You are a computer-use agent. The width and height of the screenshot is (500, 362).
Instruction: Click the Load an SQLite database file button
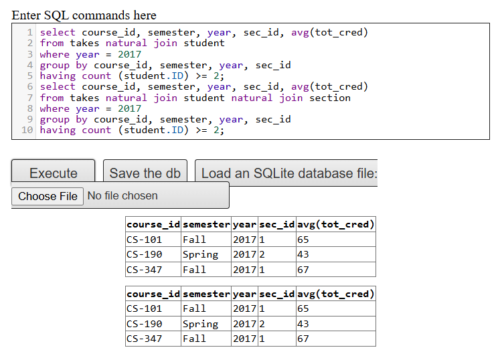(x=288, y=173)
